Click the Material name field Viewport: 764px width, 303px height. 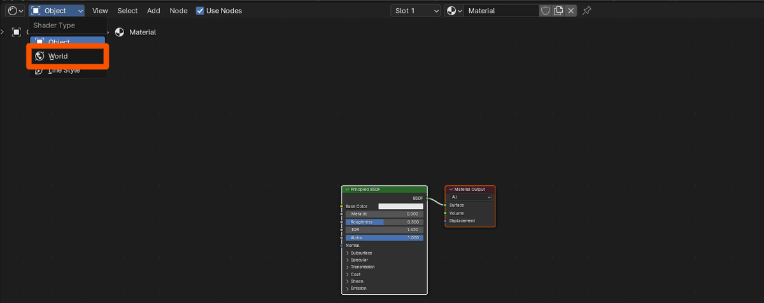[502, 11]
